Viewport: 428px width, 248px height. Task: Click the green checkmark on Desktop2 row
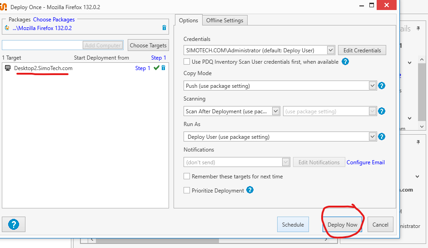[156, 68]
